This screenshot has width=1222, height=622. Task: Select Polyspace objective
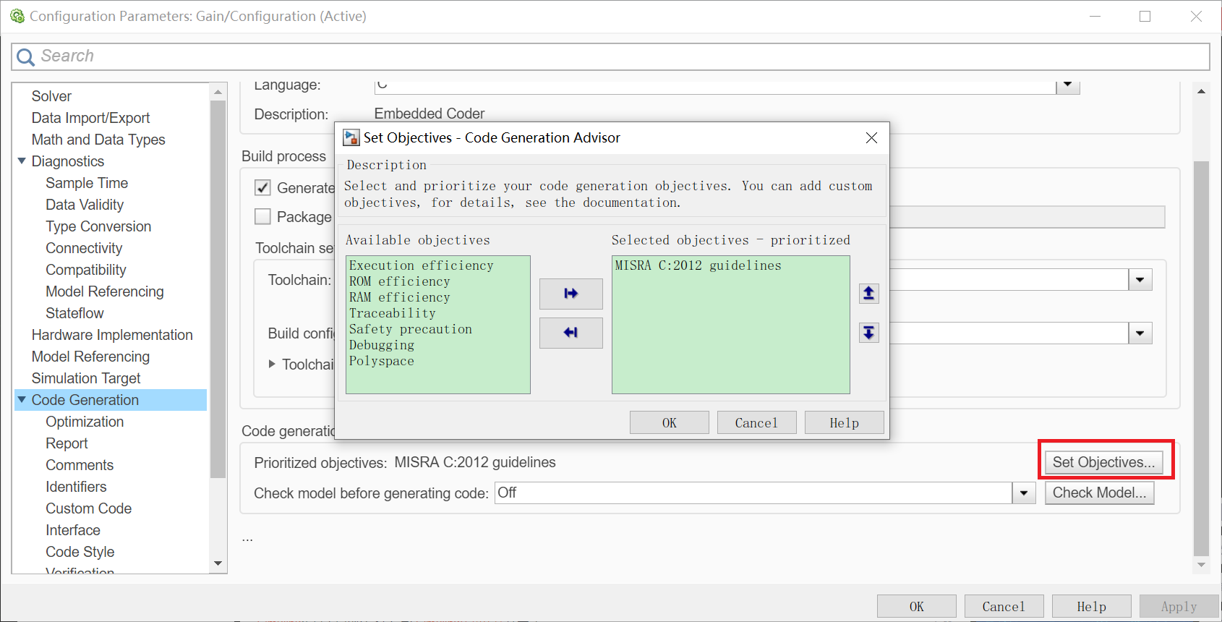coord(382,361)
